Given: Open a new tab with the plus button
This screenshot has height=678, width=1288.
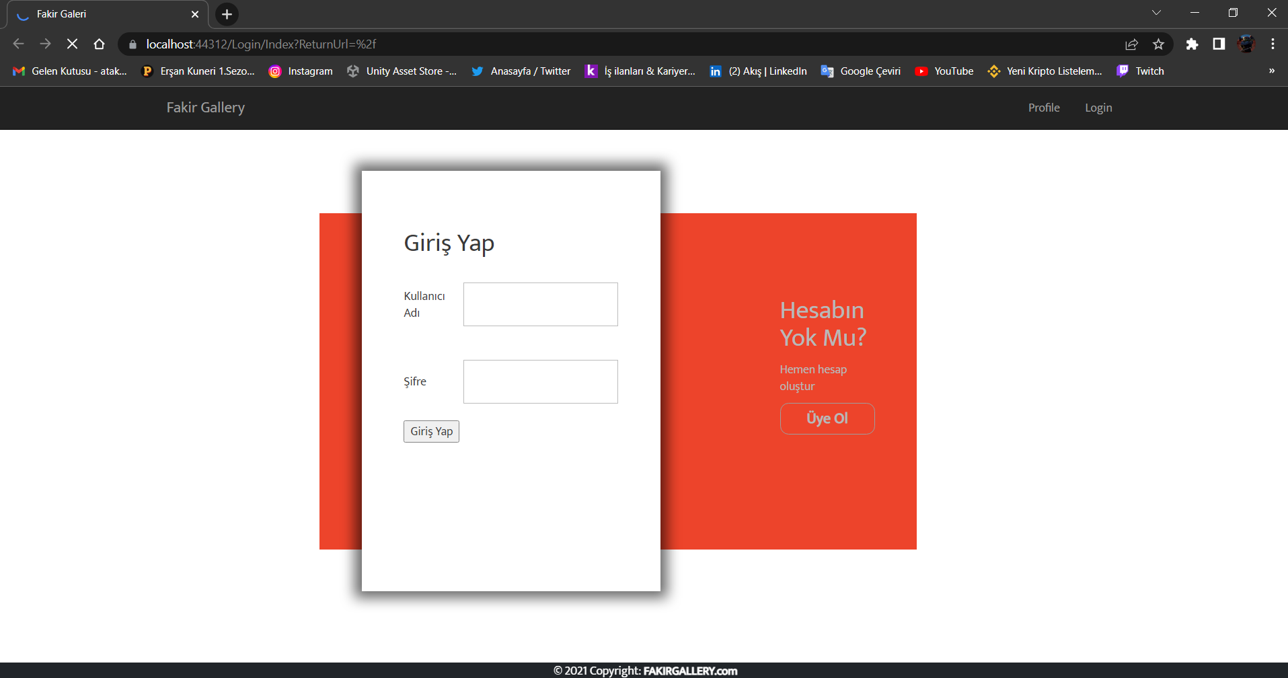Looking at the screenshot, I should pos(227,14).
